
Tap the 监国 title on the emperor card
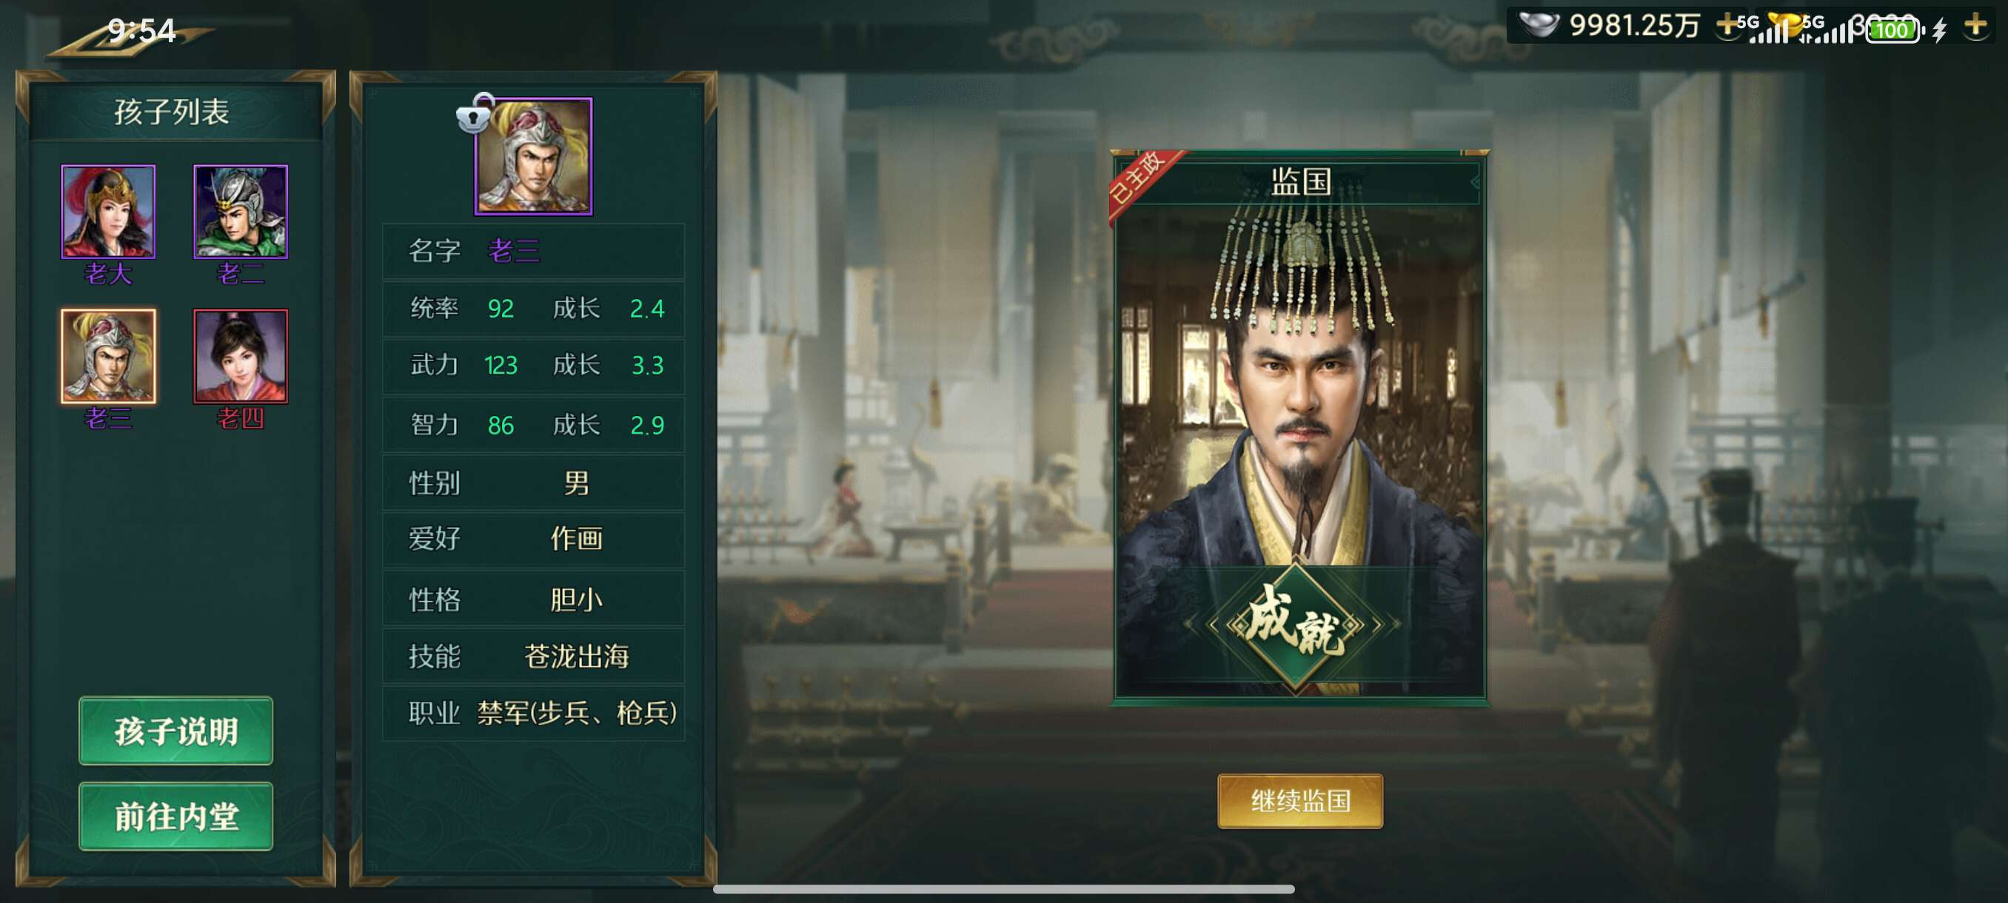coord(1300,181)
